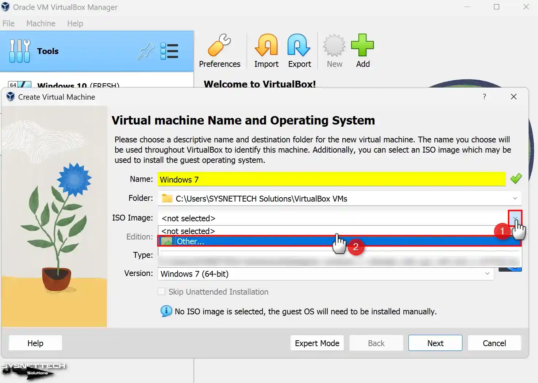Click the Help button in the dialog
The image size is (538, 383).
[35, 343]
